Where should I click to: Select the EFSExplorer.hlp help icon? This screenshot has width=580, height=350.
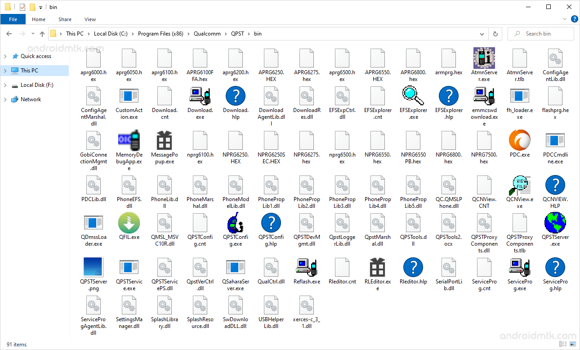pyautogui.click(x=449, y=96)
